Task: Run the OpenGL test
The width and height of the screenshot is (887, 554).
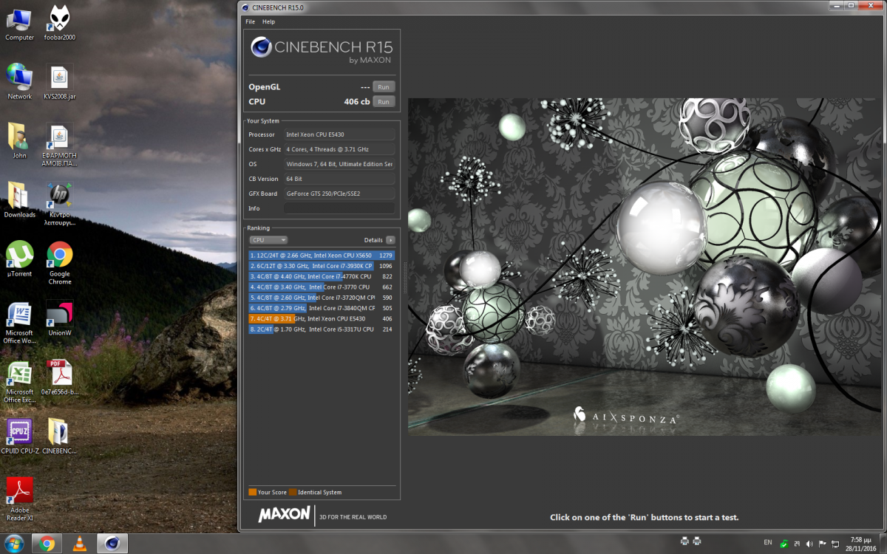Action: coord(383,86)
